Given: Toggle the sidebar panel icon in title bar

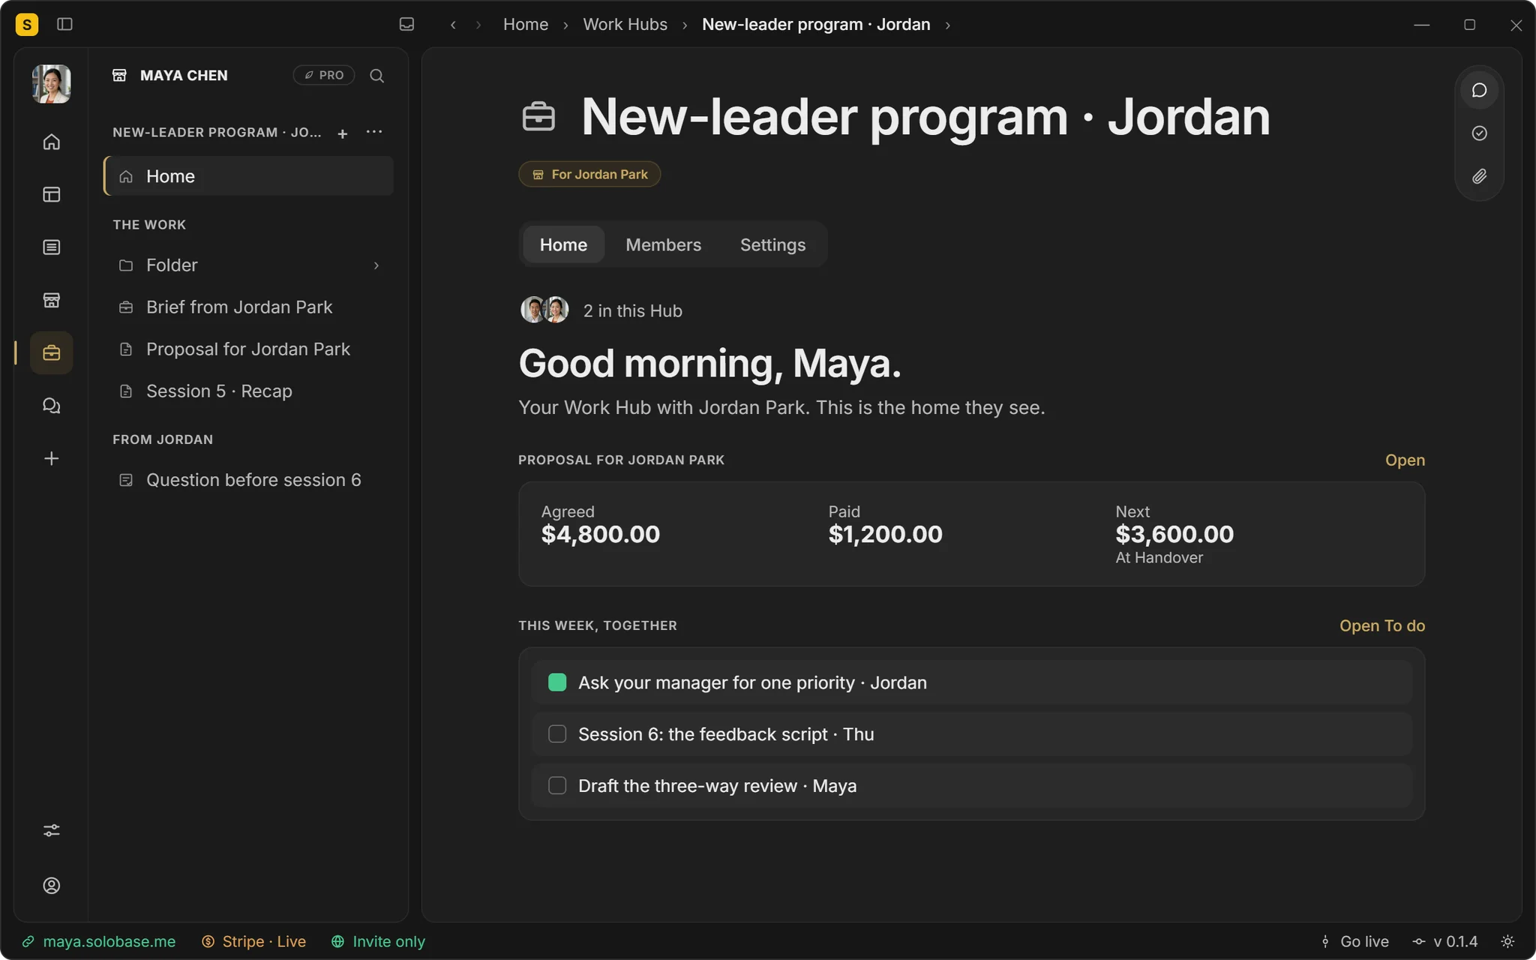Looking at the screenshot, I should (65, 25).
